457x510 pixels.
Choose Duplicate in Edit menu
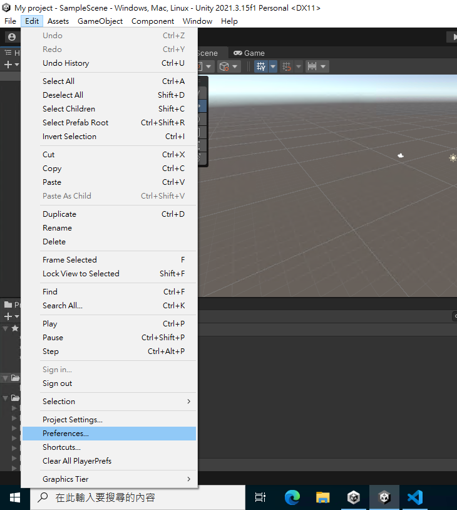[109, 214]
